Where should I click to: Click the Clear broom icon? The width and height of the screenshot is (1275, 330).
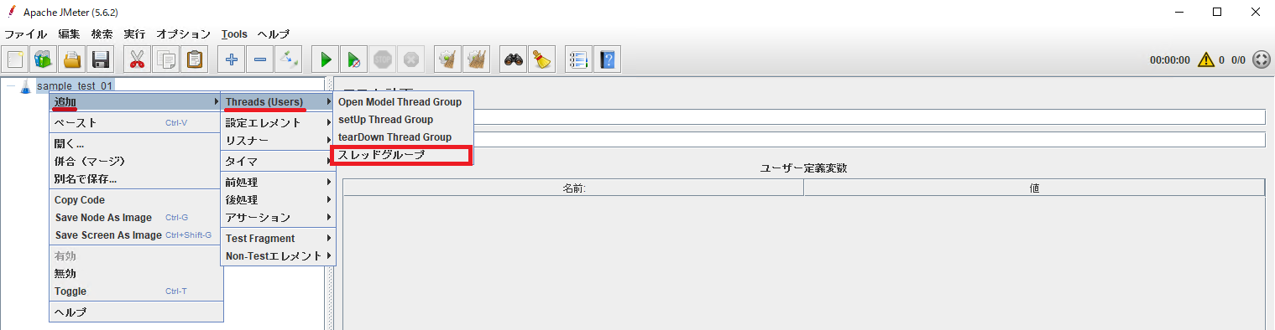[448, 59]
